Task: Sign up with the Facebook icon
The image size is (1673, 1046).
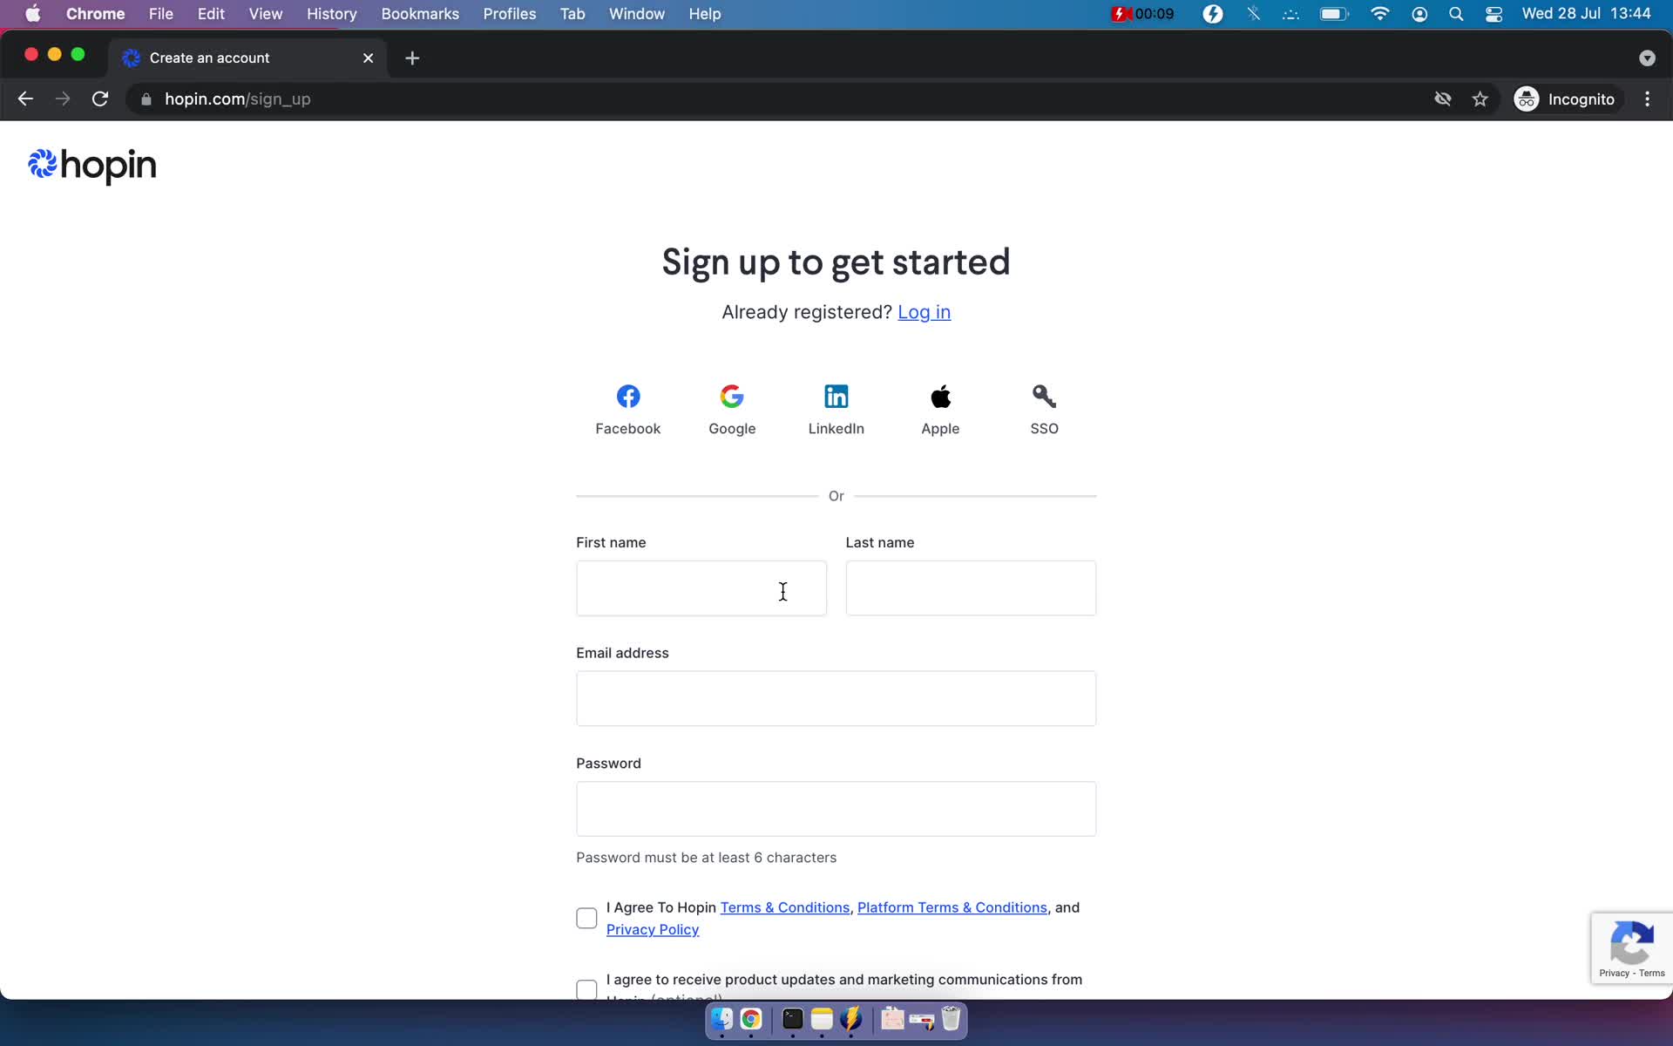Action: pyautogui.click(x=627, y=397)
